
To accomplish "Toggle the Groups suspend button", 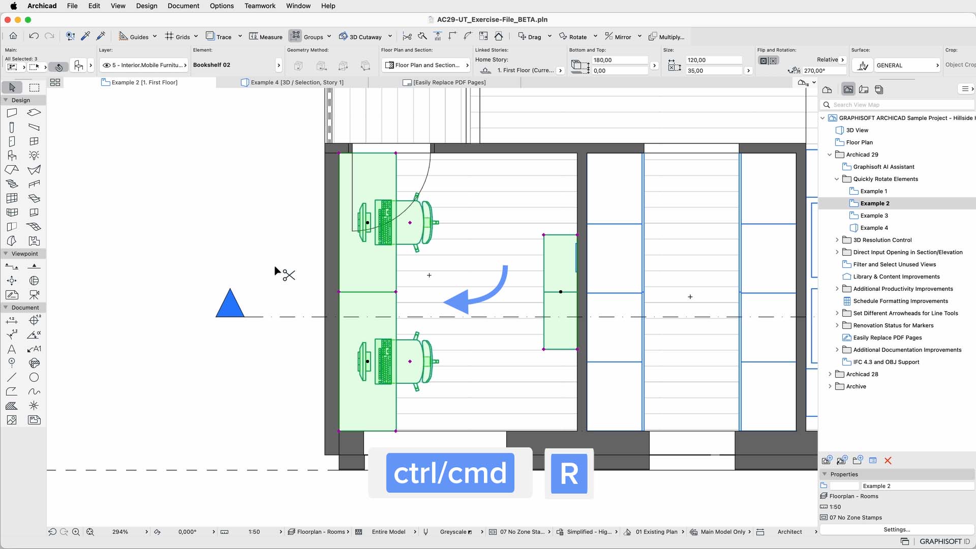I will coord(295,36).
